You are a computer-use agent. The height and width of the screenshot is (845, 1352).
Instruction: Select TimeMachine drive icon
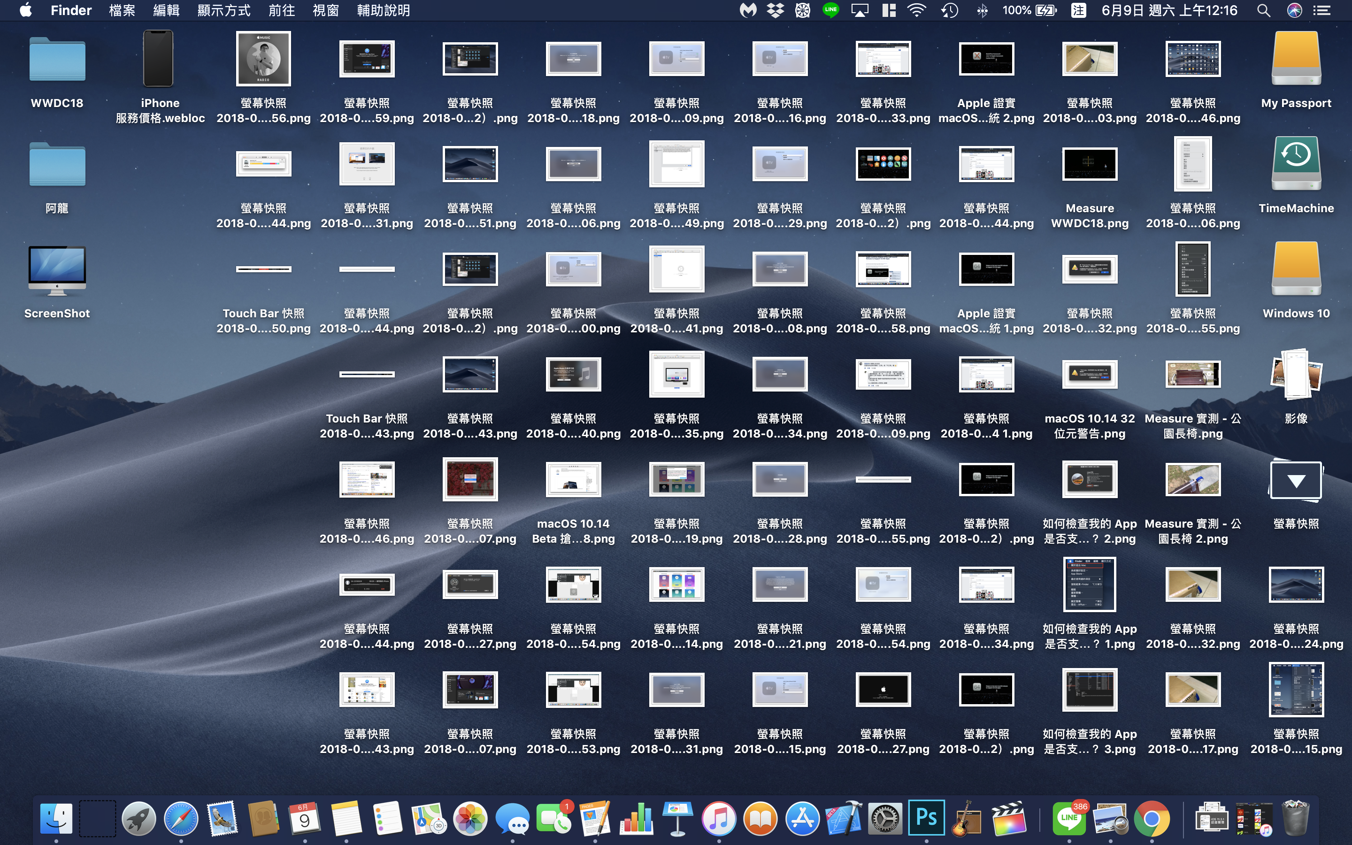[1296, 163]
